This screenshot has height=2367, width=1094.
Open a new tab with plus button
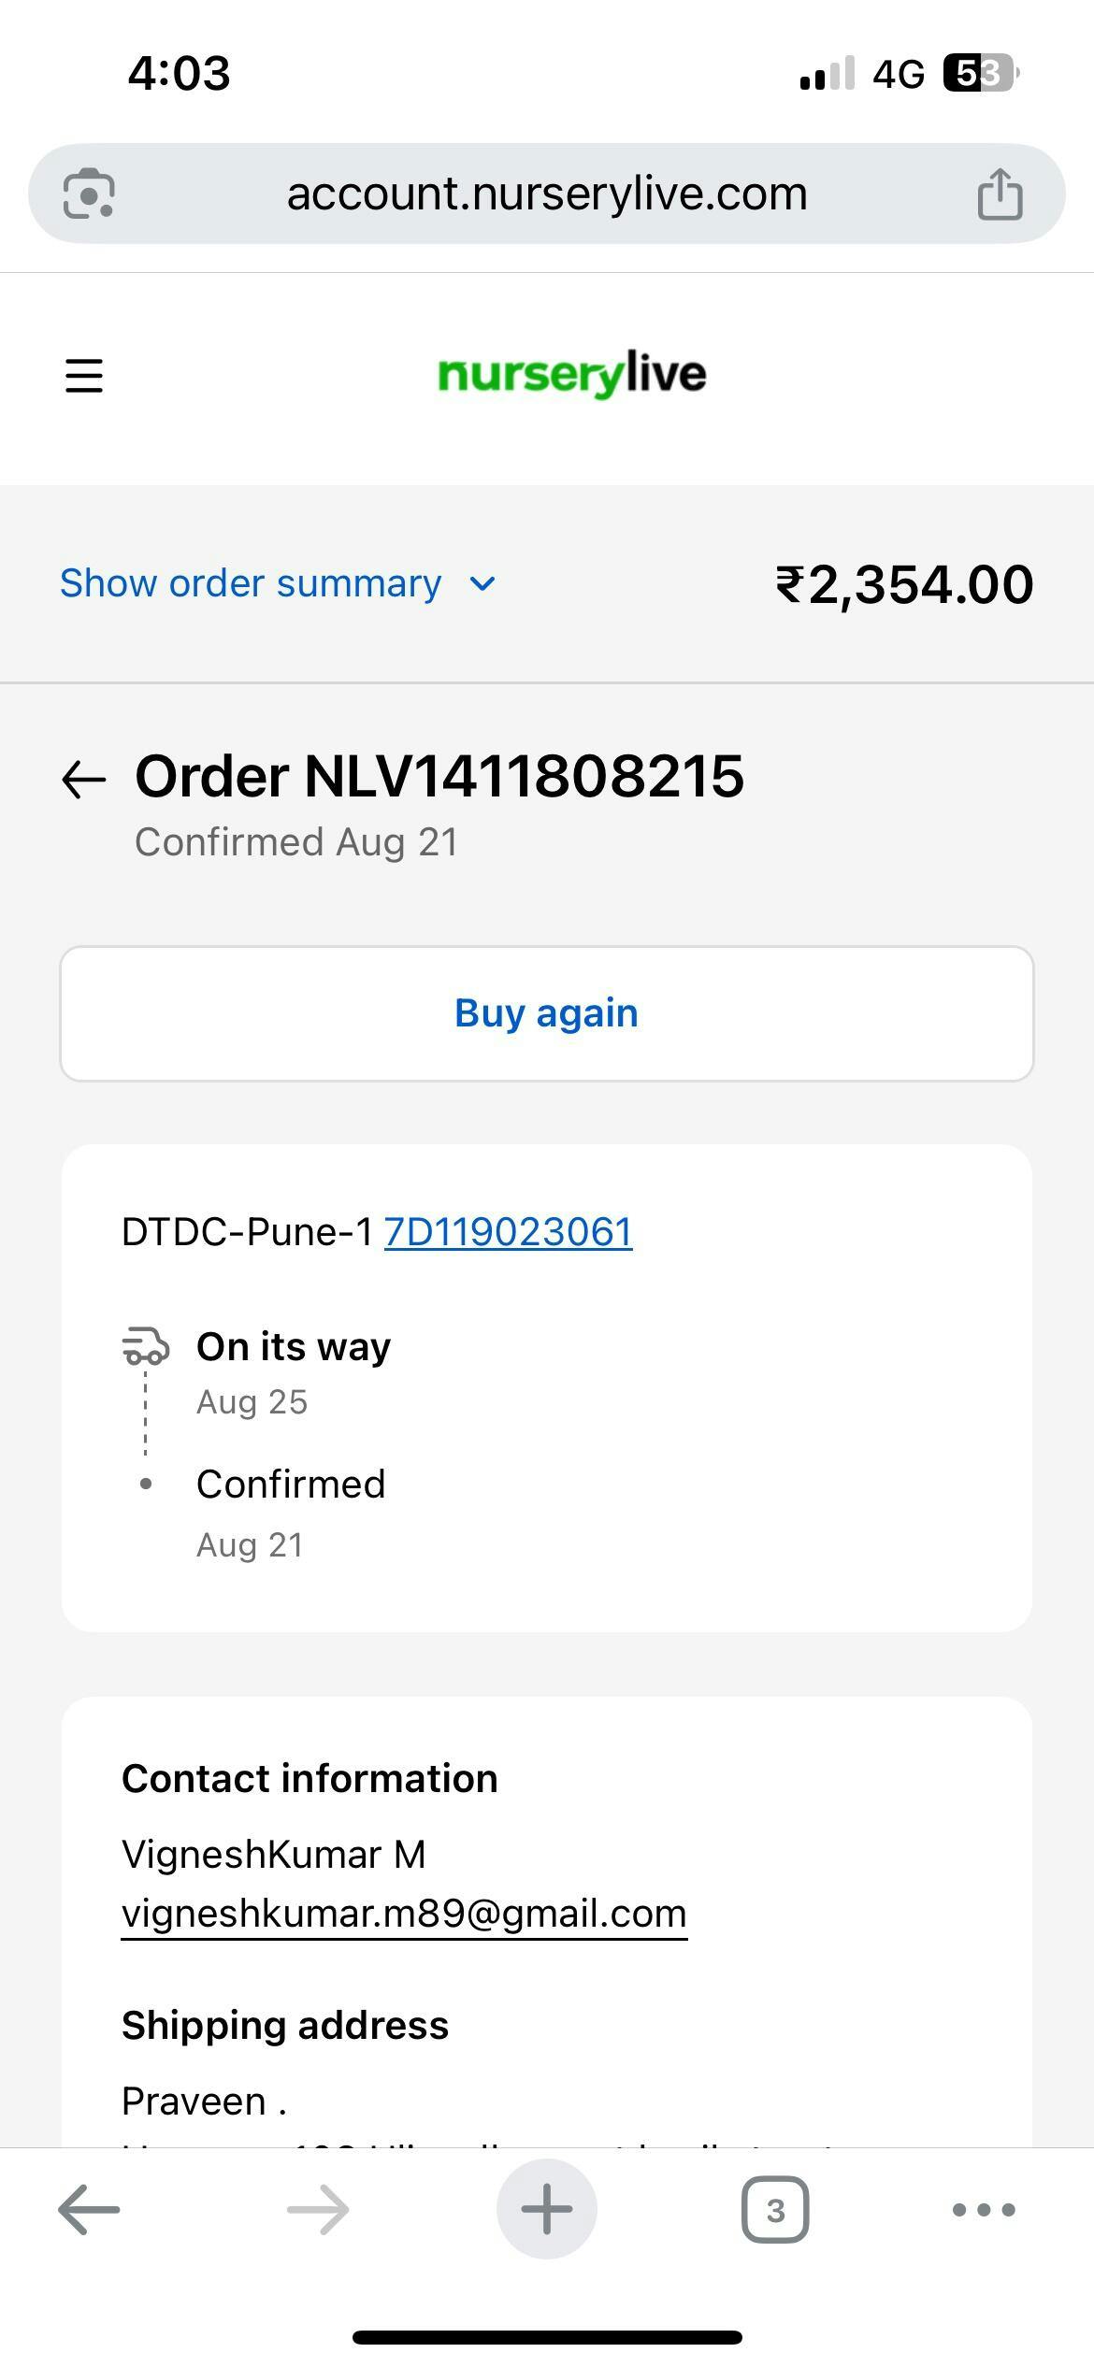coord(546,2210)
